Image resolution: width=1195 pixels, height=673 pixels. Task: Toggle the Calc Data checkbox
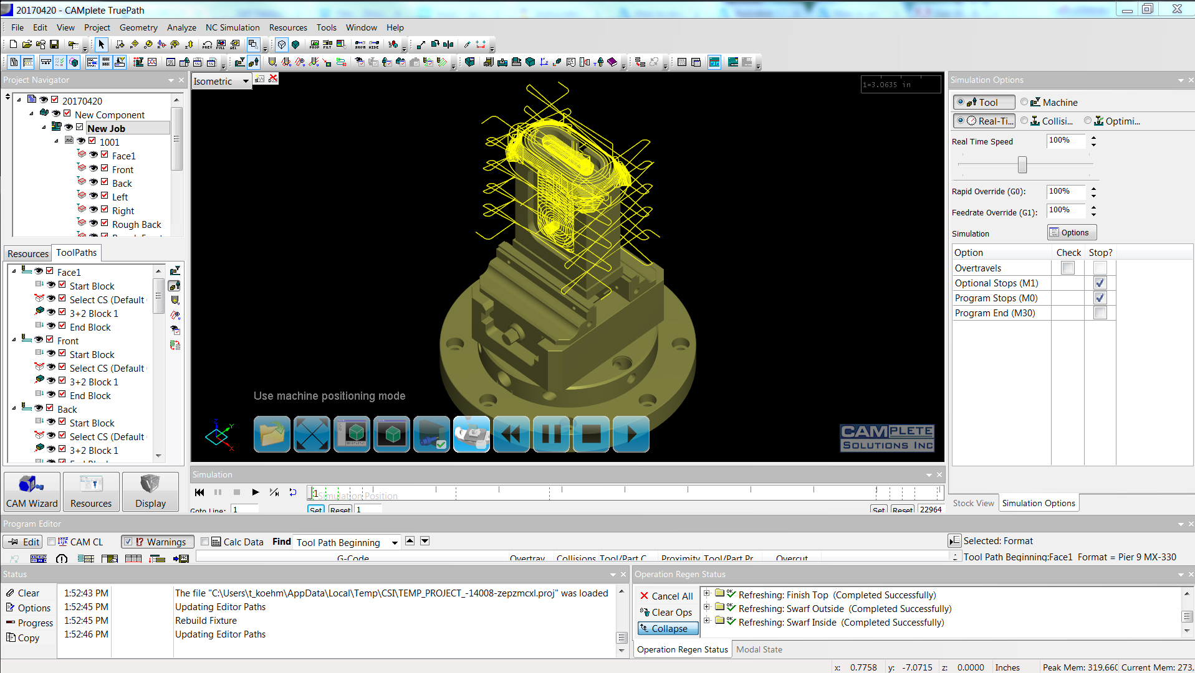[x=205, y=542]
